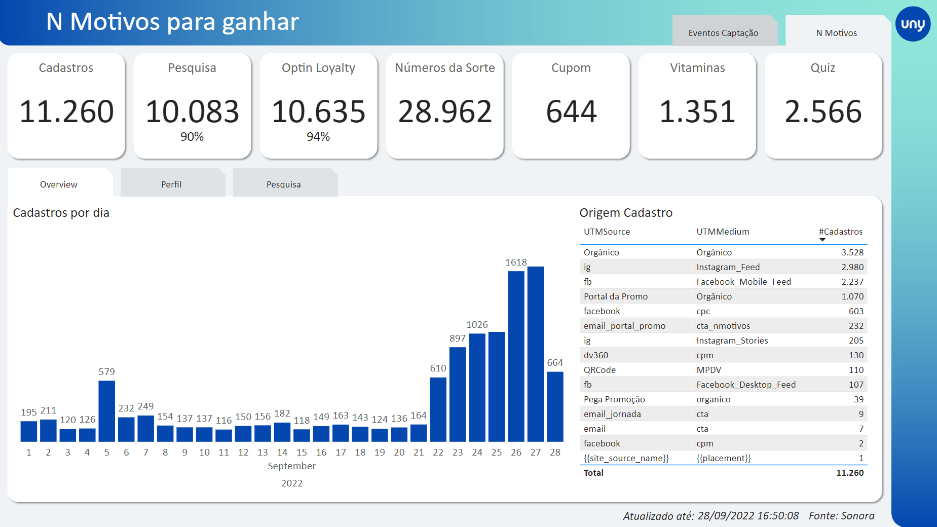The image size is (937, 527).
Task: Select the Overview tab
Action: pyautogui.click(x=59, y=184)
